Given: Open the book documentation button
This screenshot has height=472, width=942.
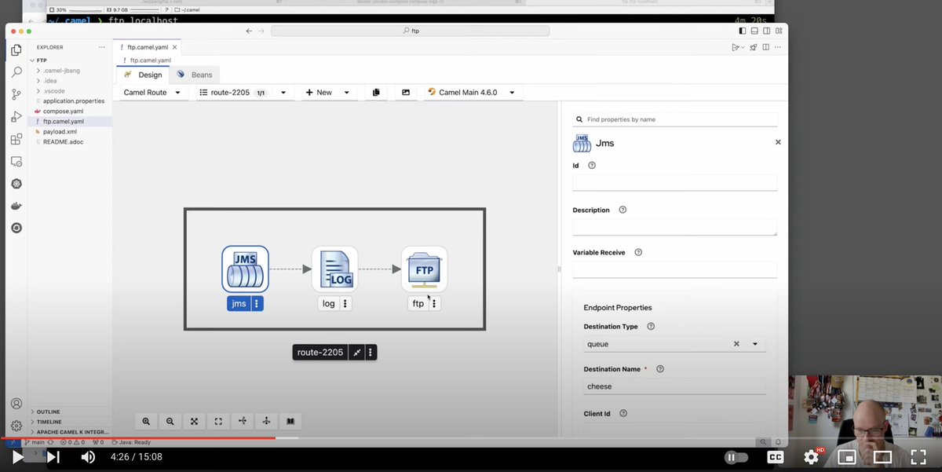Looking at the screenshot, I should point(290,422).
